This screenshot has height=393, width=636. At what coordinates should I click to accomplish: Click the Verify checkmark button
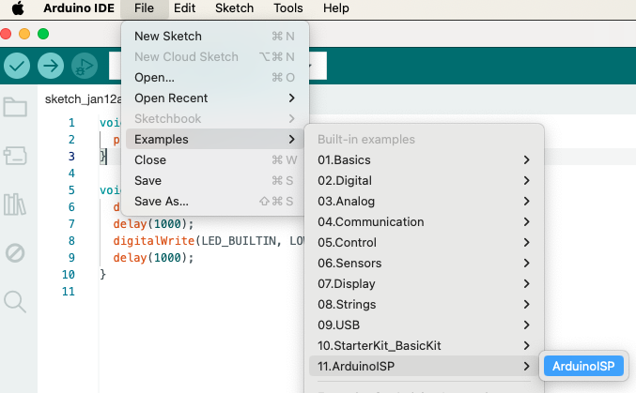click(17, 66)
